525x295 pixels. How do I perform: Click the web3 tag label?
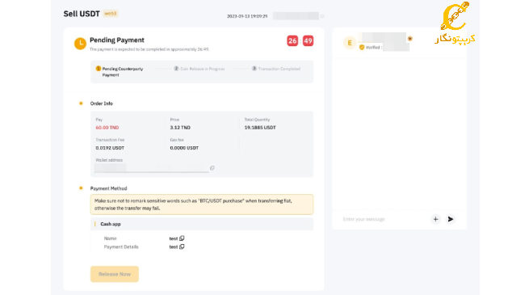point(111,14)
